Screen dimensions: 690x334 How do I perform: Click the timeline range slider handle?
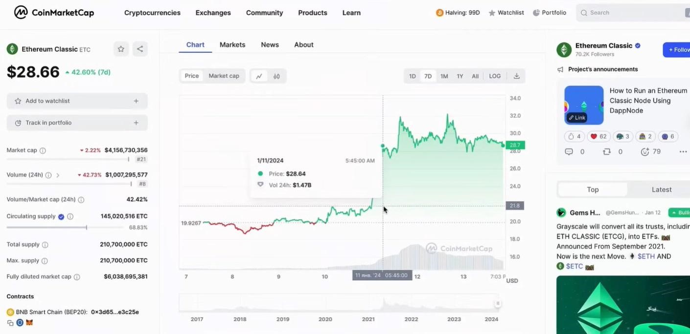(x=498, y=303)
